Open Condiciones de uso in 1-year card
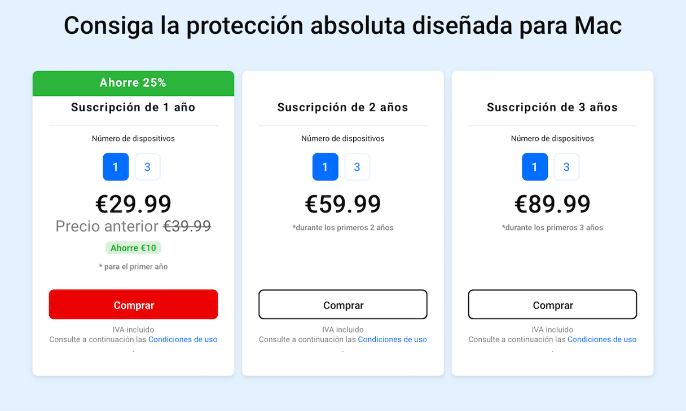This screenshot has width=686, height=411. click(183, 339)
